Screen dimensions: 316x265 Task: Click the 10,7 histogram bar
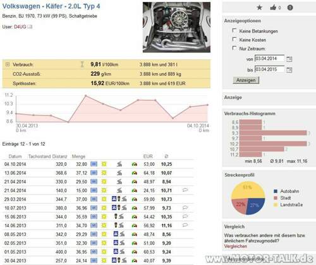262,150
